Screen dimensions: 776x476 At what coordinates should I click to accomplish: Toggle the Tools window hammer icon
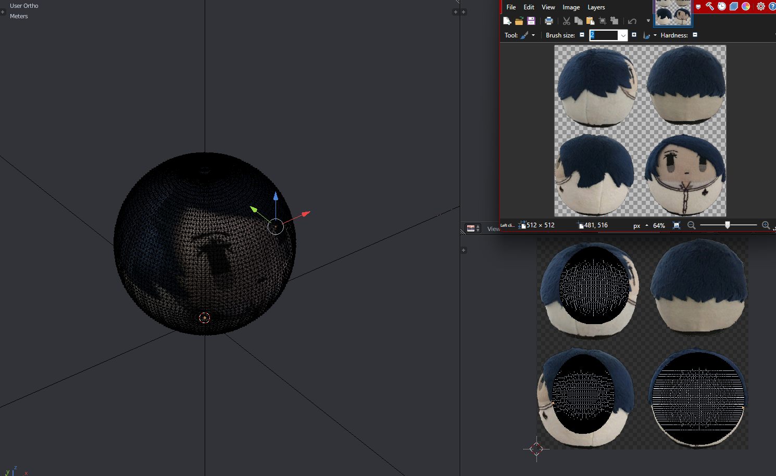[709, 6]
